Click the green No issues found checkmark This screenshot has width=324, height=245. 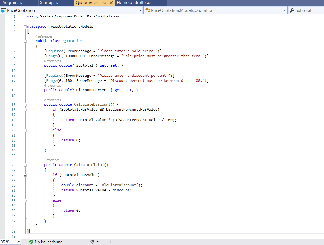coord(31,242)
